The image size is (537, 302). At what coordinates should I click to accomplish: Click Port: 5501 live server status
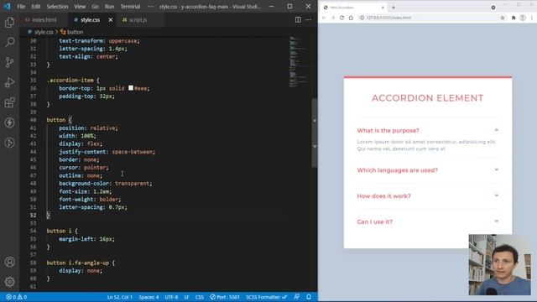pos(225,297)
